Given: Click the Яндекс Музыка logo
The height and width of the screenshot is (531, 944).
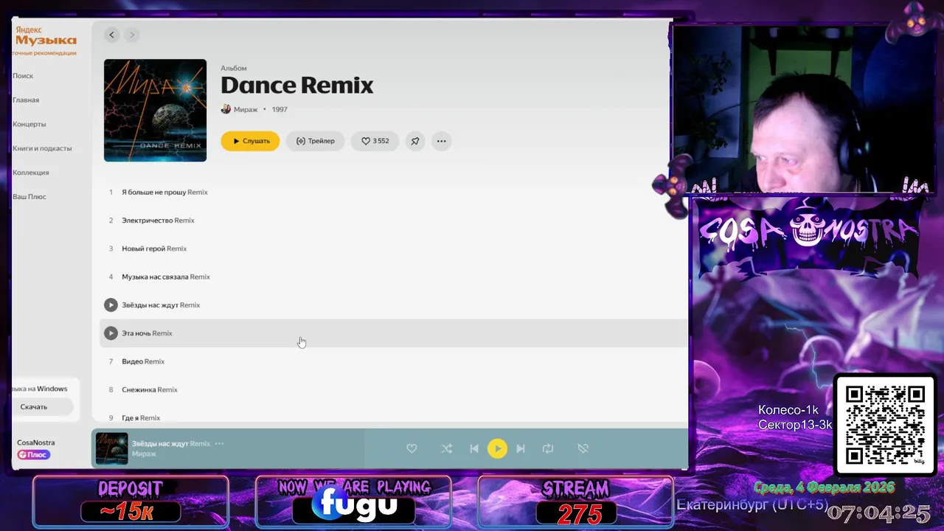Looking at the screenshot, I should pos(46,37).
